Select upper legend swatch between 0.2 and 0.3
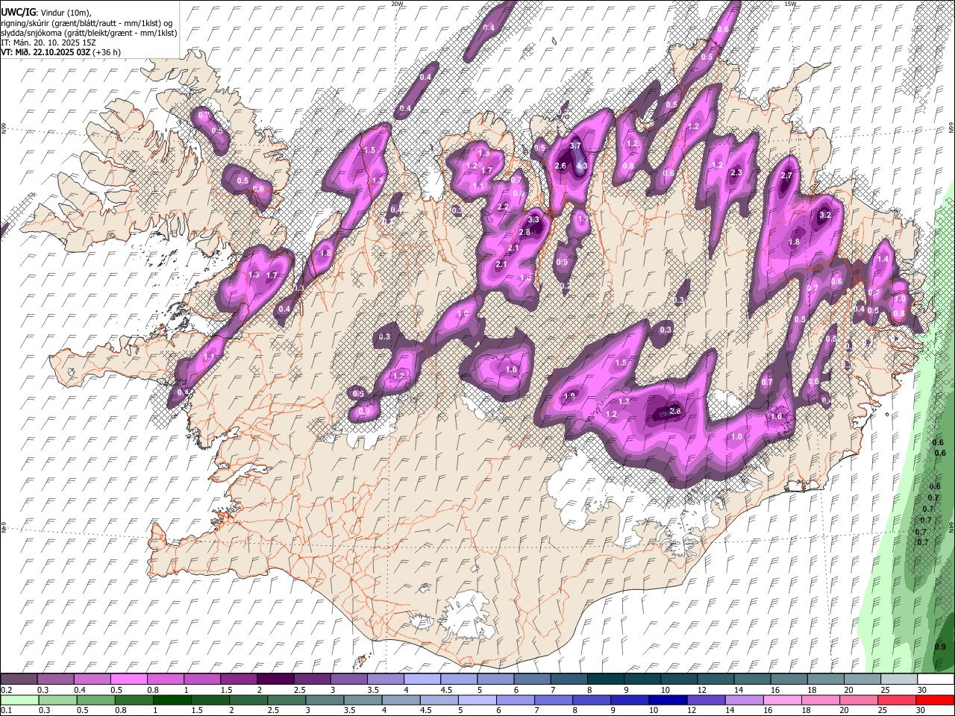Screen dimensions: 955x716 pos(19,679)
